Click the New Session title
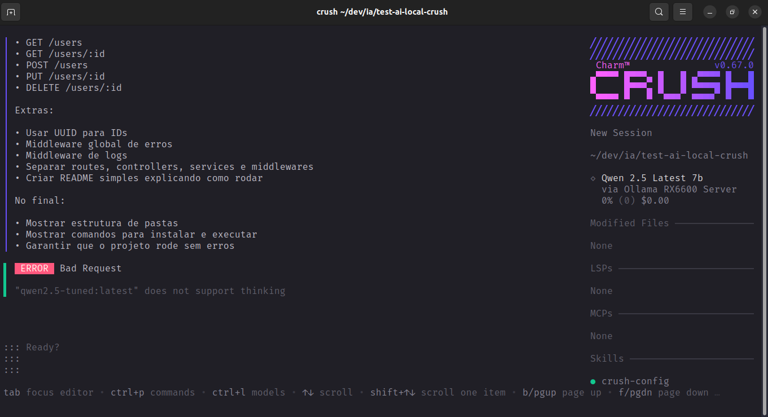This screenshot has height=417, width=768. pyautogui.click(x=621, y=133)
